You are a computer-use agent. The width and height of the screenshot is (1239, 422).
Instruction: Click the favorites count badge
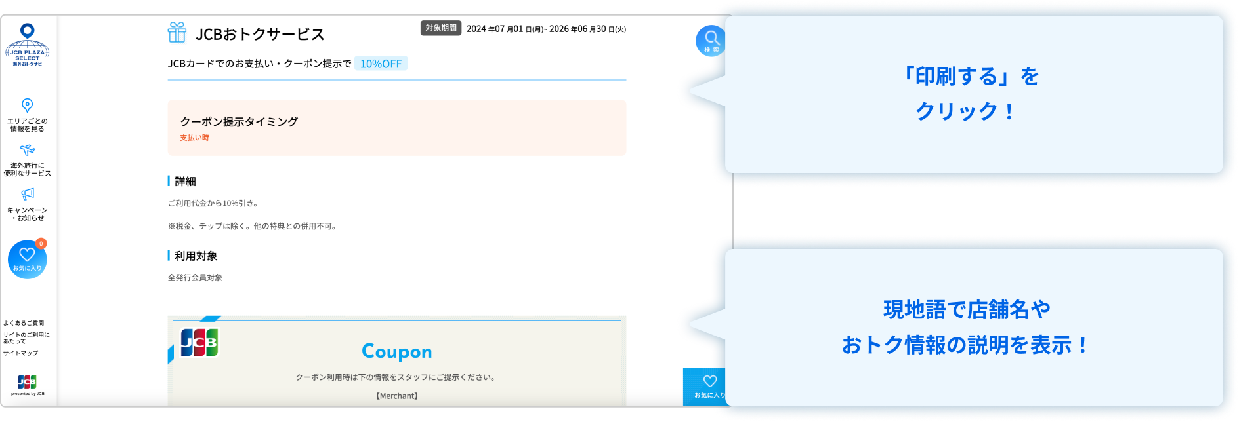[x=41, y=244]
